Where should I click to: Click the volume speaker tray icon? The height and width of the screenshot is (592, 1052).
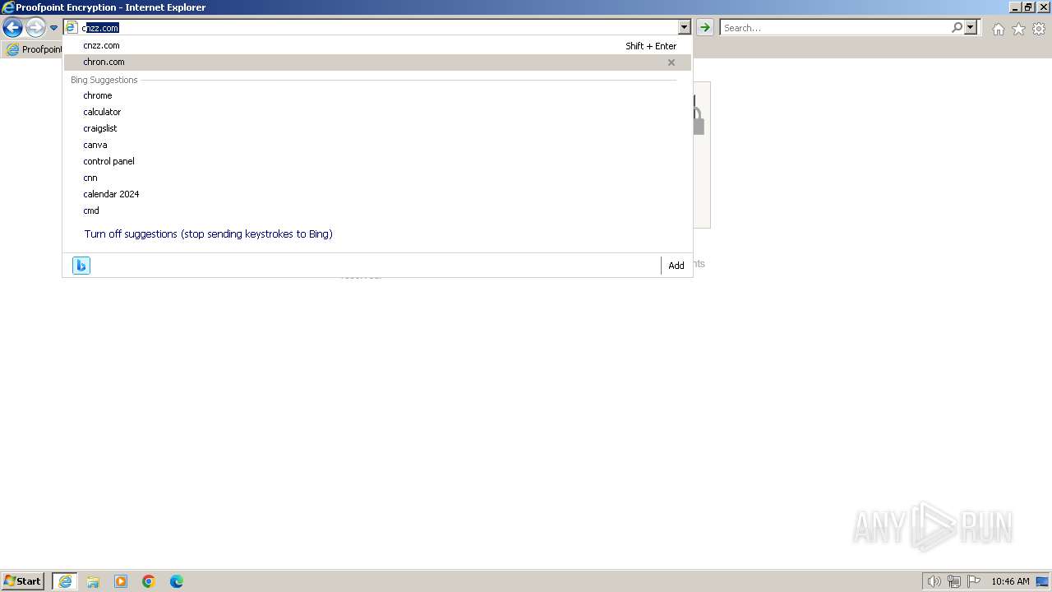934,581
